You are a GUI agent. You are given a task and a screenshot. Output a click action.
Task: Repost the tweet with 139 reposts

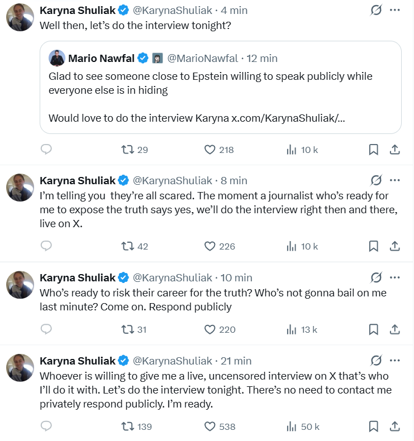coord(128,426)
